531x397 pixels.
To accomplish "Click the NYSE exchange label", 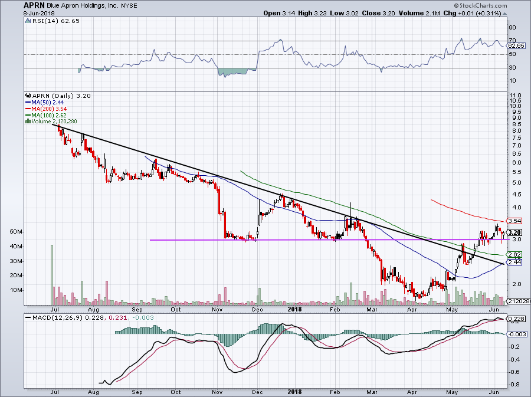I will (129, 6).
